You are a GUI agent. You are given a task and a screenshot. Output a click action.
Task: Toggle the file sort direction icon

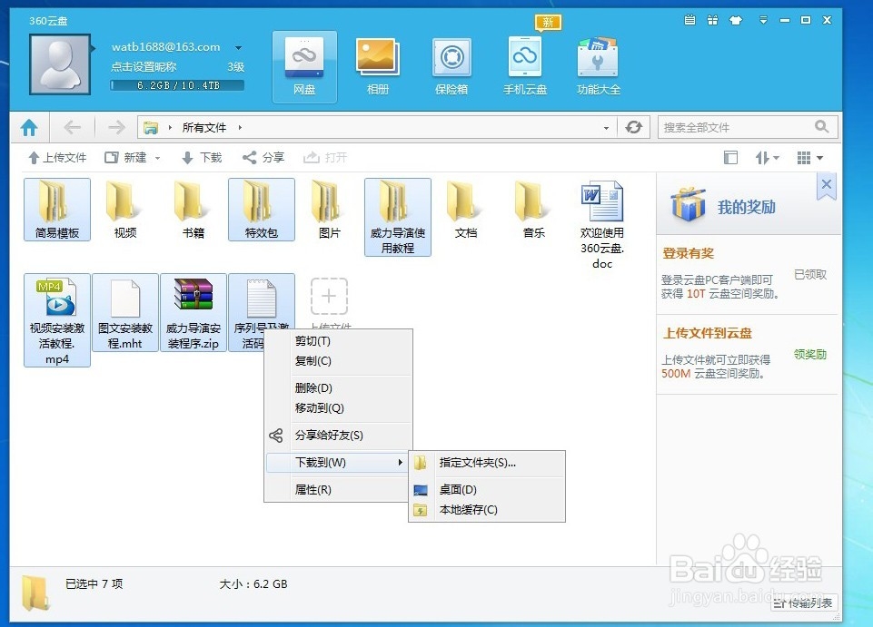click(763, 157)
